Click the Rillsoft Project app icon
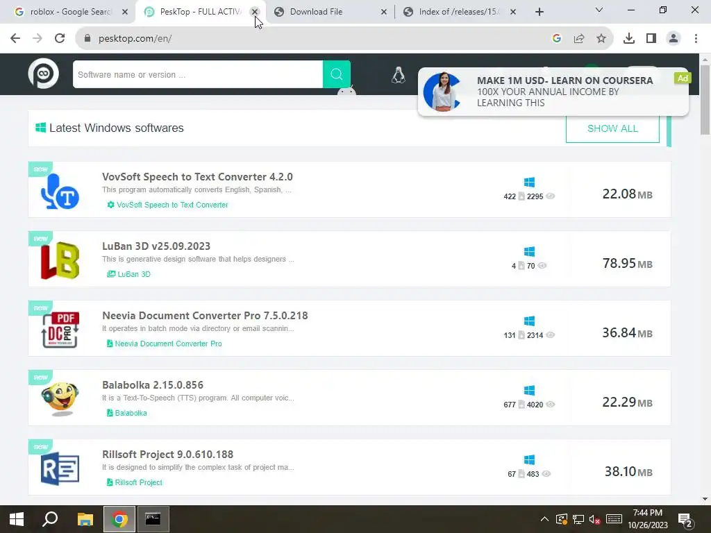 tap(60, 468)
